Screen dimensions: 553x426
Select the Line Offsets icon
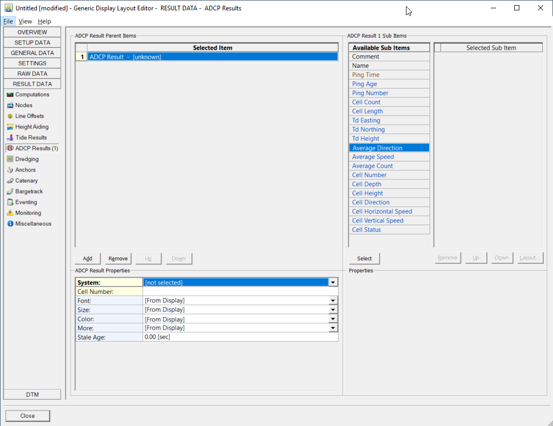pos(10,116)
